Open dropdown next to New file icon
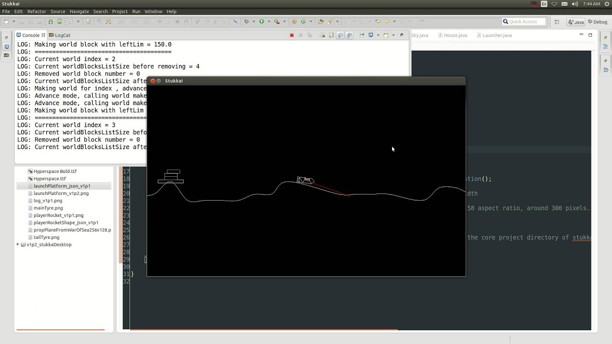 pyautogui.click(x=14, y=21)
